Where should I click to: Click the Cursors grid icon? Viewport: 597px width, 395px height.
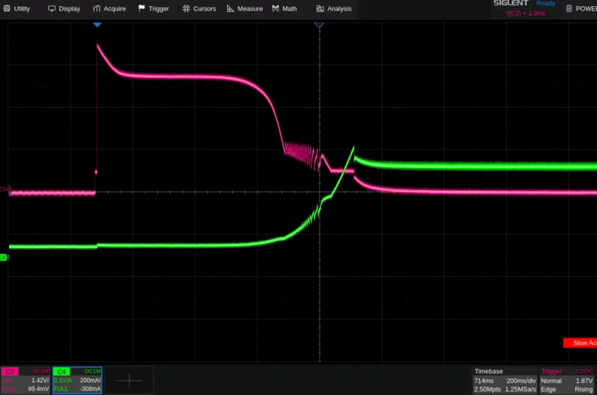click(x=187, y=8)
